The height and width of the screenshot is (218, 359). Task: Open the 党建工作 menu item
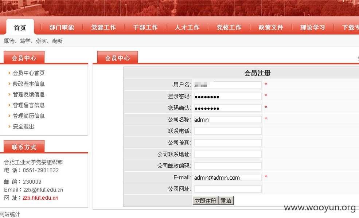(104, 27)
